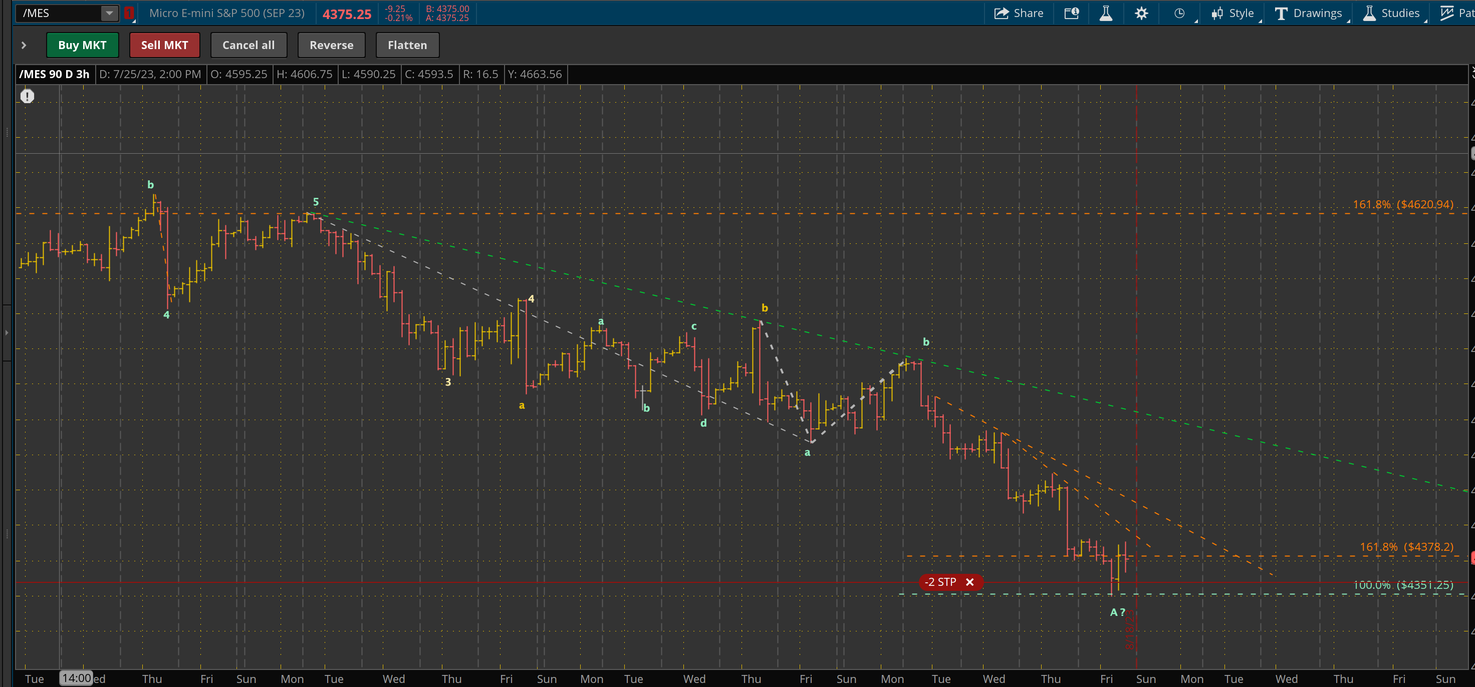Screen dimensions: 1475x687
Task: Click the L: 4590.25 low value
Action: click(369, 75)
